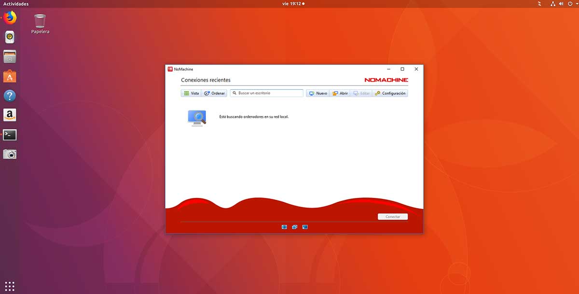Click the first fullscreen icon in bottom bar
The image size is (579, 294).
click(284, 227)
